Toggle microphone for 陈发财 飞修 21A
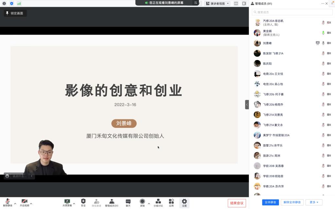 323,53
